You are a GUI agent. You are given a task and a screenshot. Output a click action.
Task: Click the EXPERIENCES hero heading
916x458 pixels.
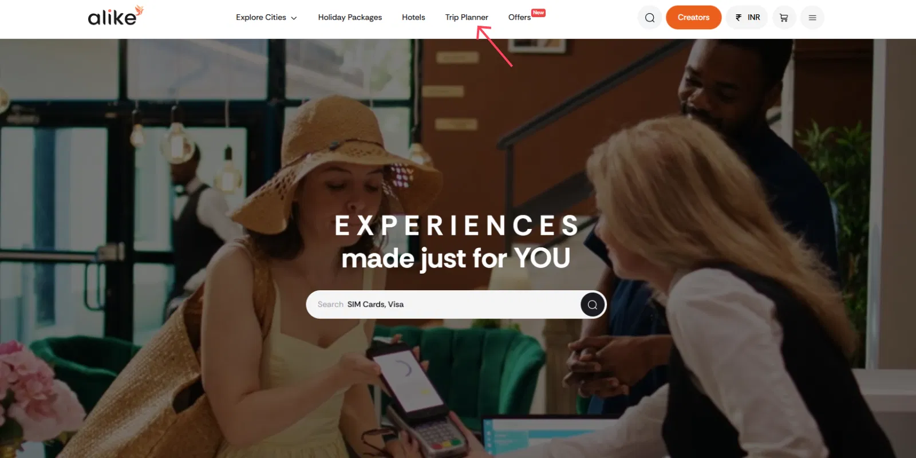[x=457, y=226]
